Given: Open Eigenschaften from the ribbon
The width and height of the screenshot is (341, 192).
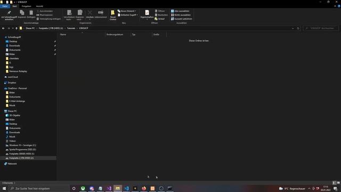Looking at the screenshot, I should click(x=147, y=15).
